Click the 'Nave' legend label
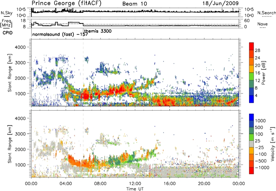This screenshot has width=276, height=191. [263, 24]
